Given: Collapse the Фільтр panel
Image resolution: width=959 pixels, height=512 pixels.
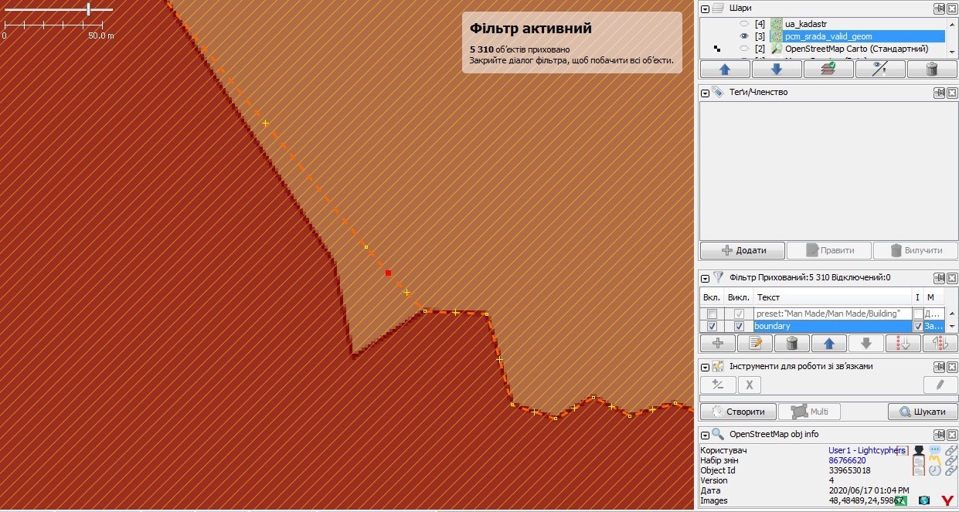Looking at the screenshot, I should tap(705, 278).
